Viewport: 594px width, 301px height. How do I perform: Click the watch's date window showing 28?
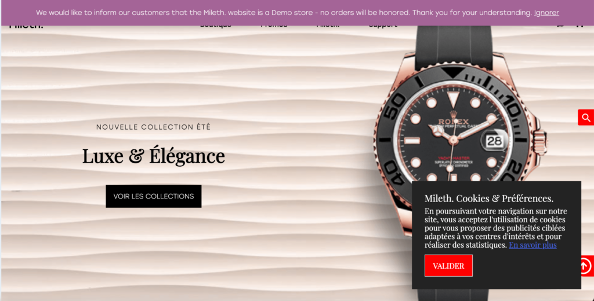pyautogui.click(x=494, y=141)
